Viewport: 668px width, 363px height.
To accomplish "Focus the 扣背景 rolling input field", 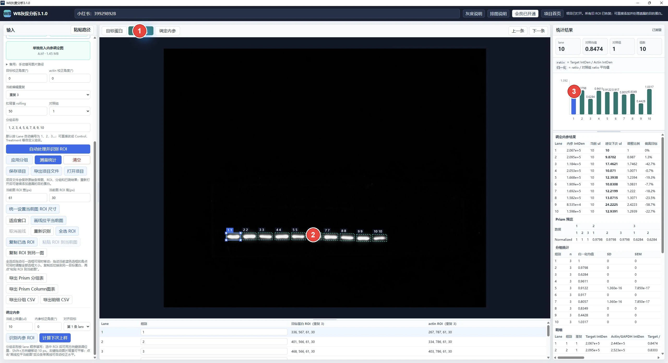I will (27, 111).
